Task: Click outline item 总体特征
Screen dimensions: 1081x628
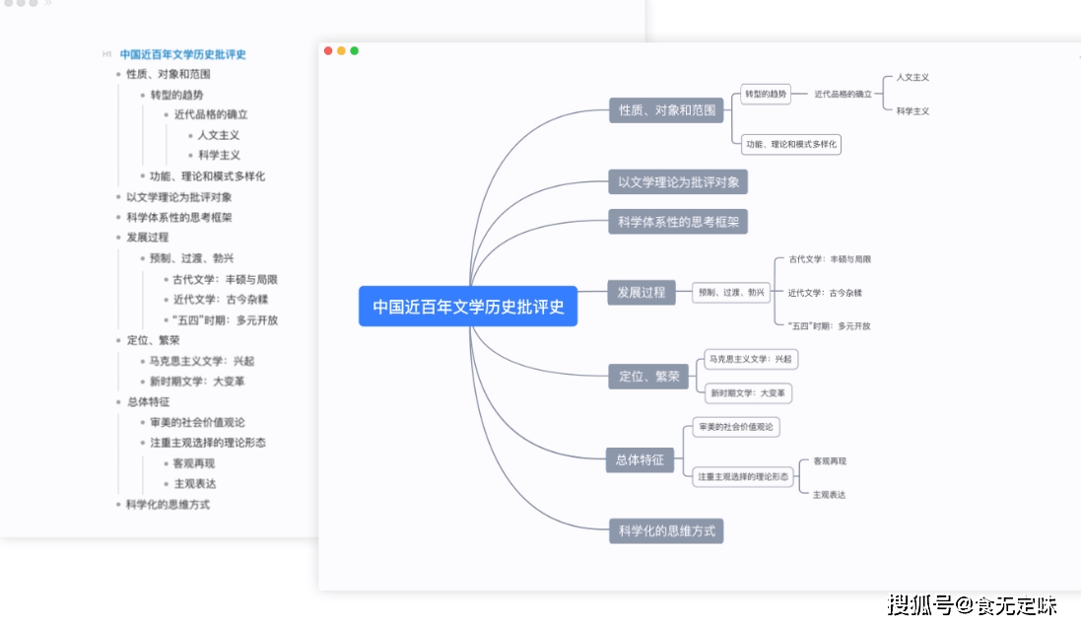Action: 148,402
